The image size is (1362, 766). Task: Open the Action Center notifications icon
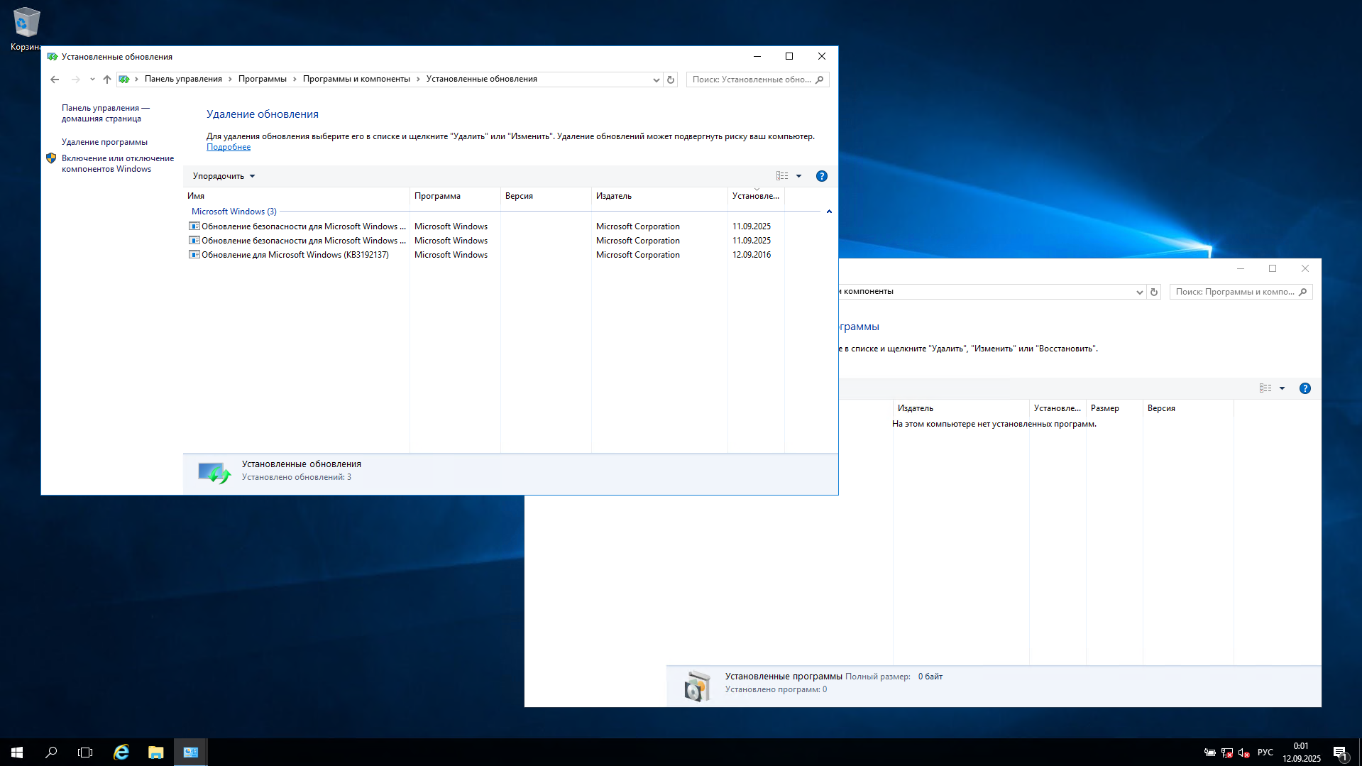click(1340, 753)
